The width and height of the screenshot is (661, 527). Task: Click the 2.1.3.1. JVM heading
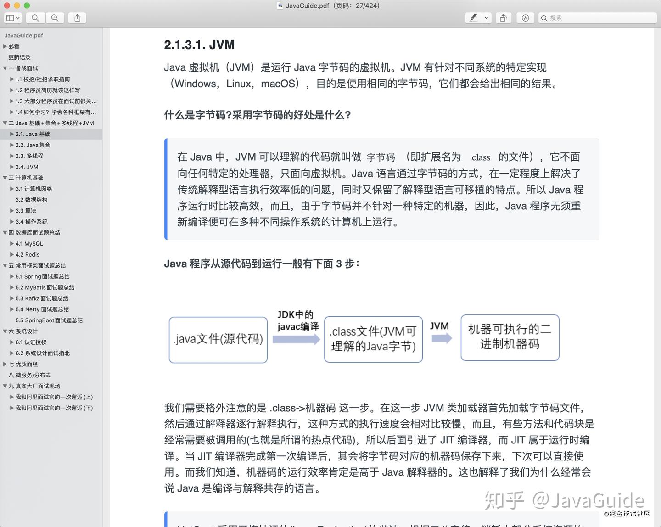click(199, 45)
